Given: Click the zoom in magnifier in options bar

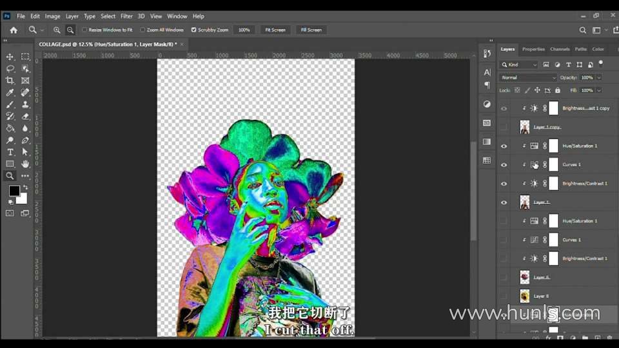Looking at the screenshot, I should tap(57, 30).
